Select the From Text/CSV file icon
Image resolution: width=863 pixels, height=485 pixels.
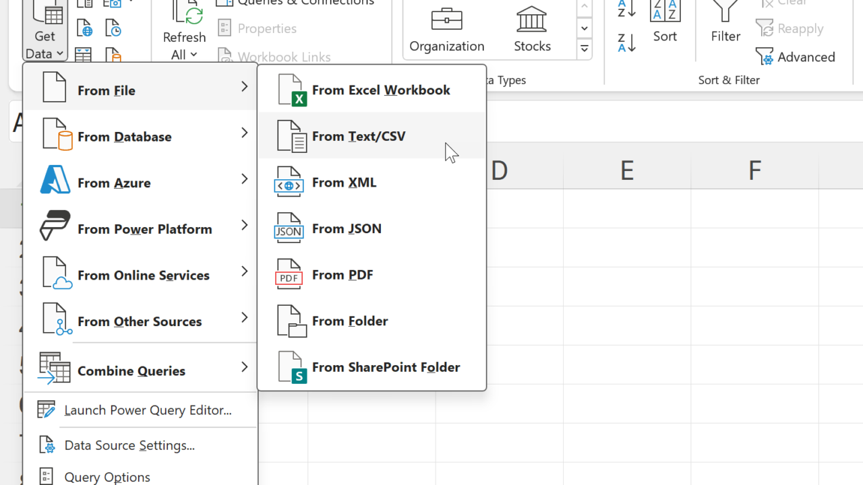pyautogui.click(x=291, y=137)
